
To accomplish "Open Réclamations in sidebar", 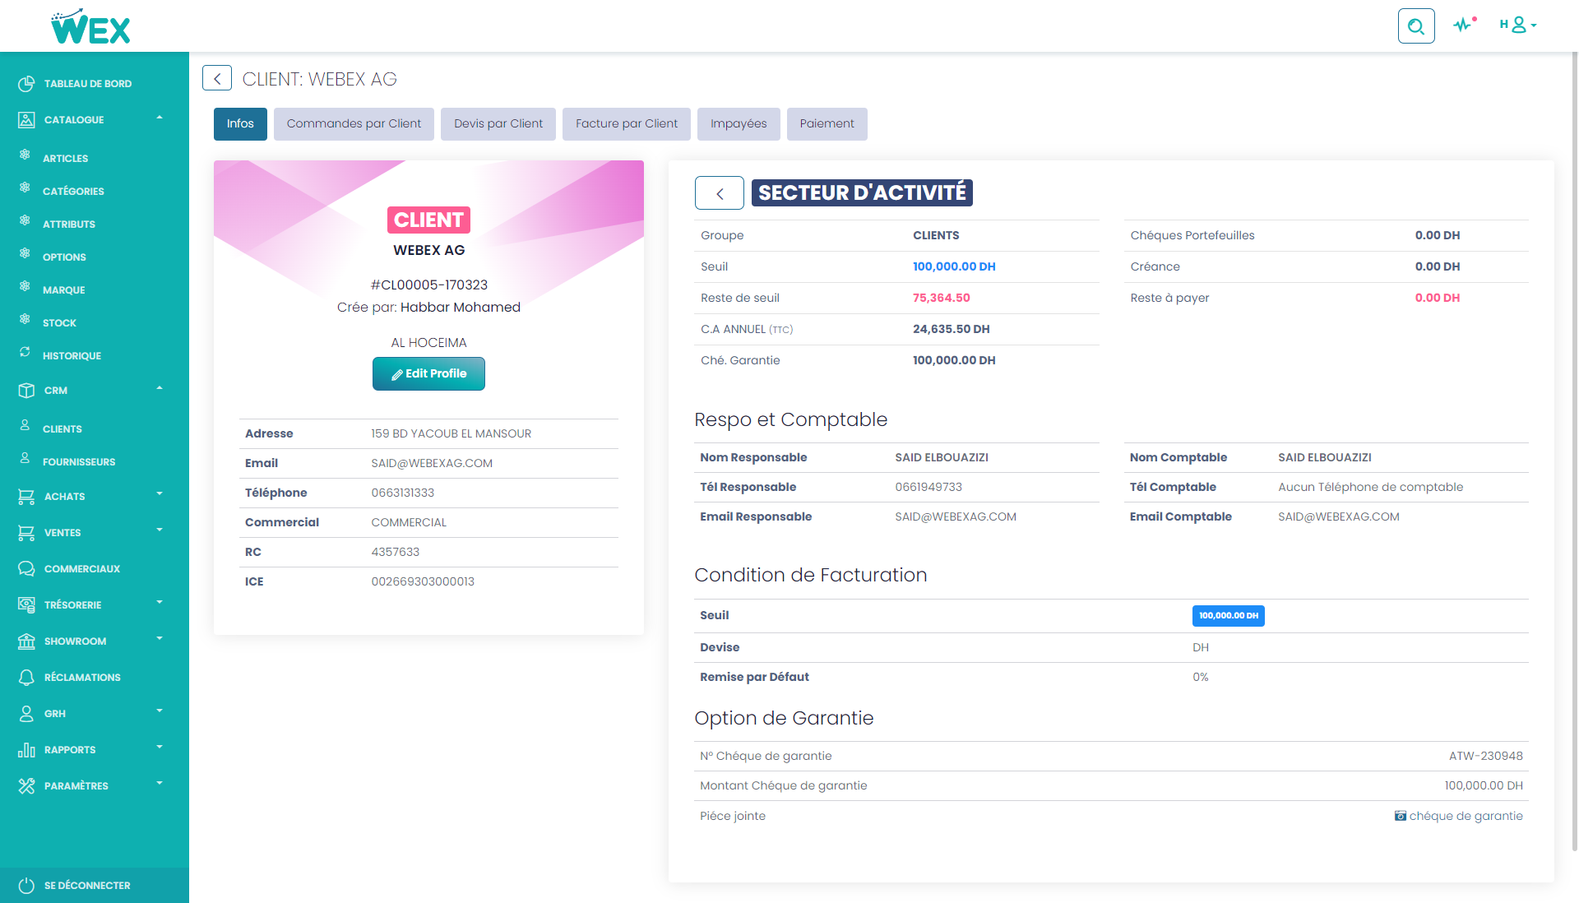I will tap(82, 678).
